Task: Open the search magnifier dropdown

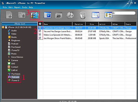Action: [114, 13]
